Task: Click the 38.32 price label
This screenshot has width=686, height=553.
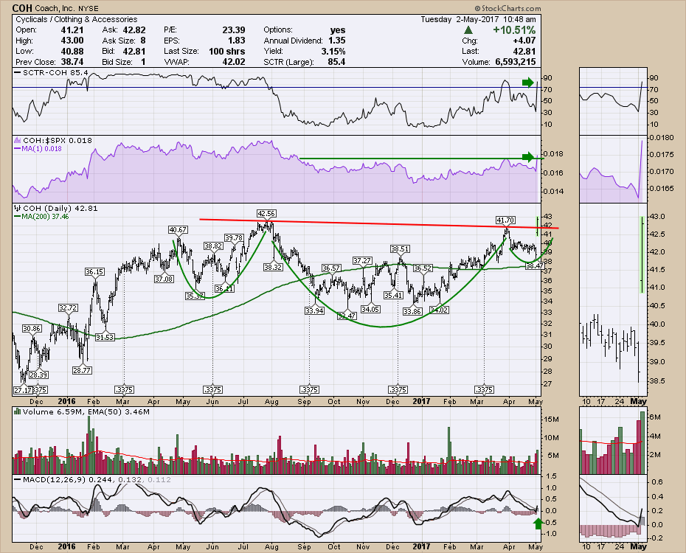Action: (273, 267)
